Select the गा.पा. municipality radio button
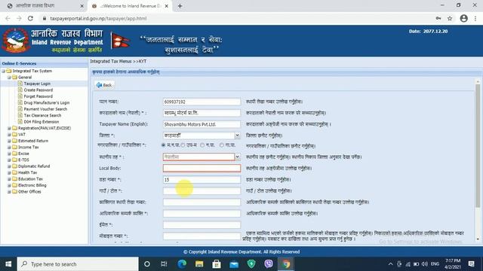This screenshot has height=271, width=483. 222,145
